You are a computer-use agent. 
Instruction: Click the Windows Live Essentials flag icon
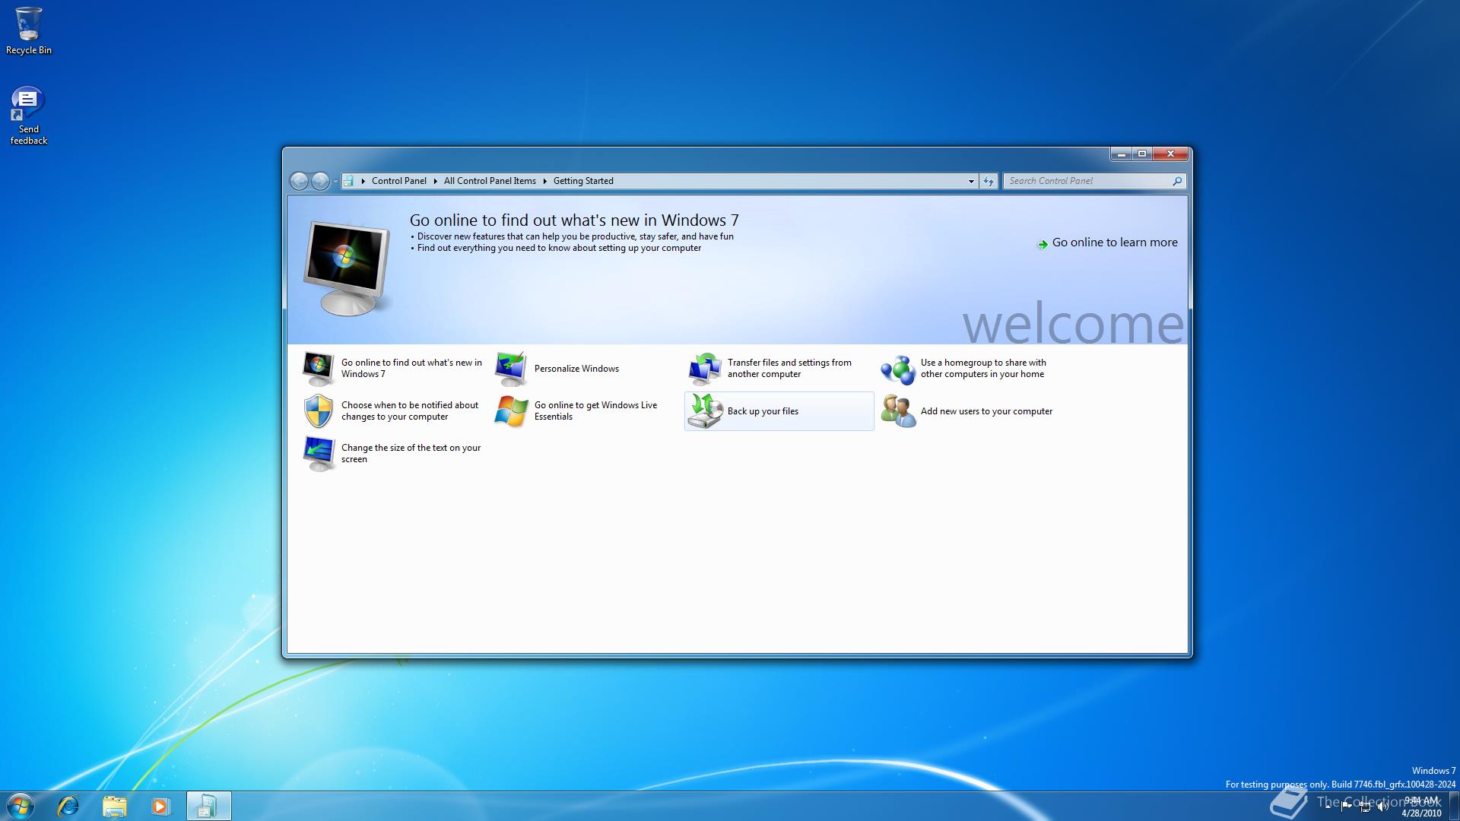[511, 411]
